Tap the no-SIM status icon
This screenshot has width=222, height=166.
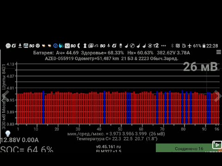click(184, 46)
